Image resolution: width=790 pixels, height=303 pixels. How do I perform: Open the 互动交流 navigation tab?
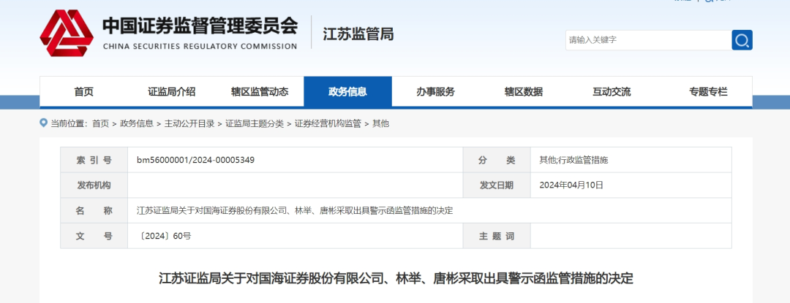611,91
